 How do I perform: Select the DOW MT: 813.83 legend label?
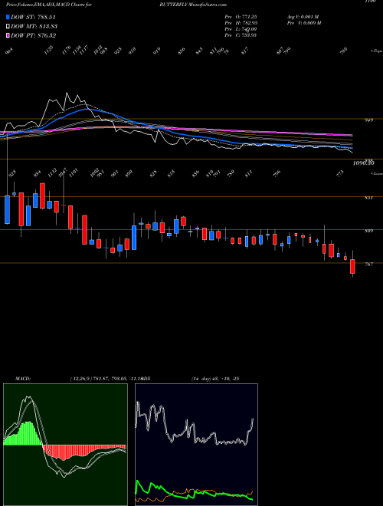34,27
